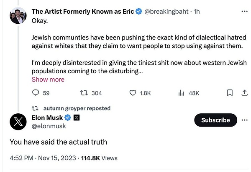Bookmark the quoted post

(229, 93)
